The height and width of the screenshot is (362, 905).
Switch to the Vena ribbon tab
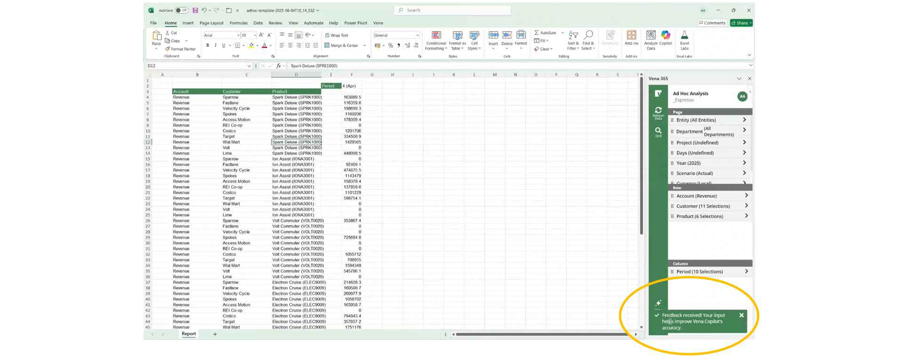378,23
